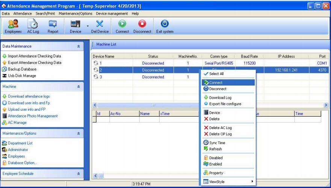This screenshot has width=331, height=188.
Task: Click Download attendance logs link
Action: pos(29,96)
